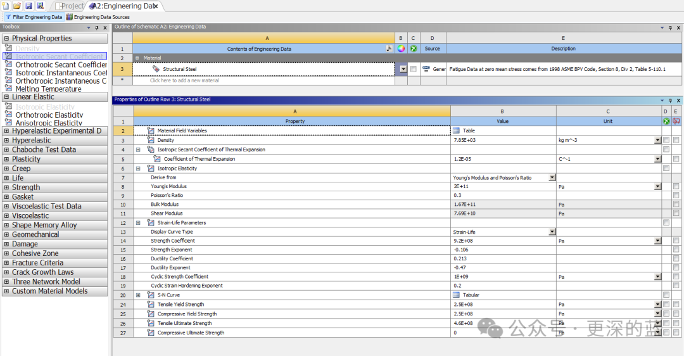Click the red parameterize icon in column E
Viewport: 684px width, 356px height.
click(x=676, y=121)
